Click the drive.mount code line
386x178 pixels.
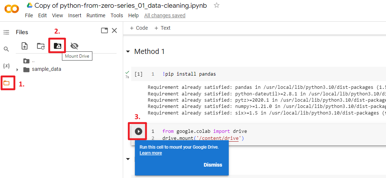click(203, 138)
